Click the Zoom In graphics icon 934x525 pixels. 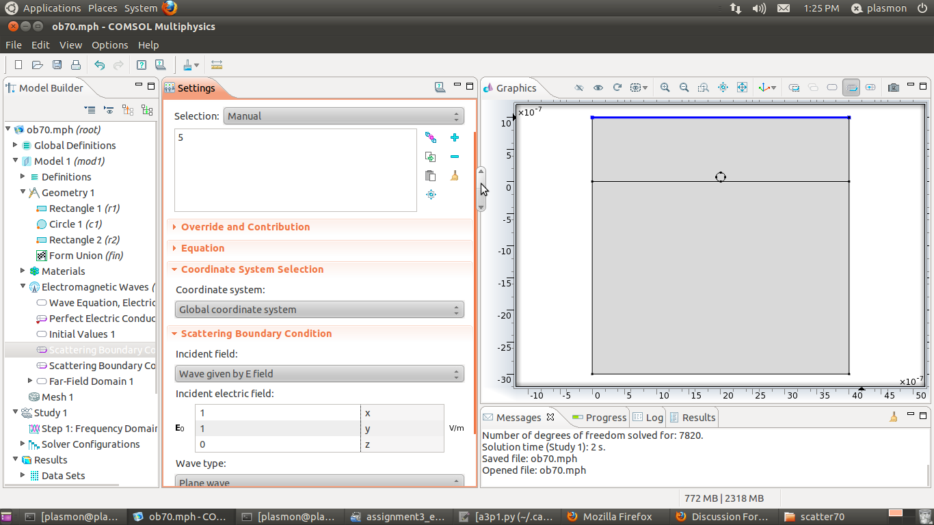[665, 87]
